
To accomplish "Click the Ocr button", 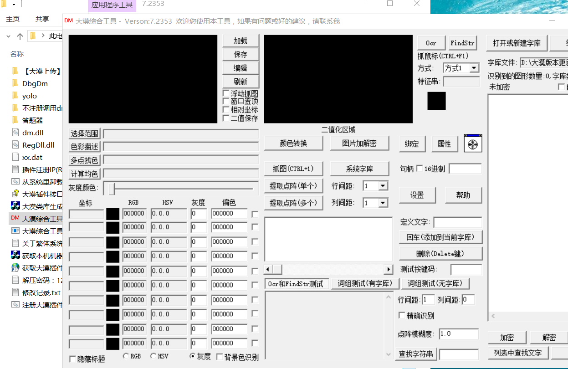I will coord(431,43).
